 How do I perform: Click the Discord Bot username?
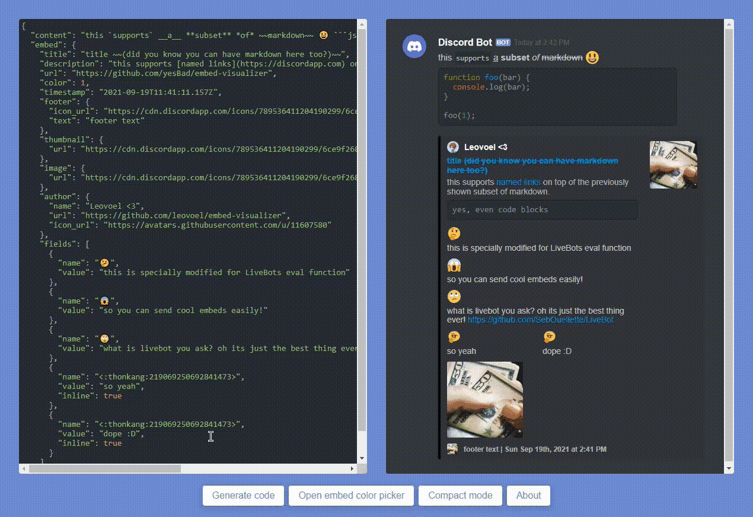465,42
